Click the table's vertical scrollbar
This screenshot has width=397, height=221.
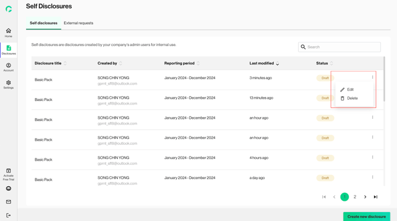pyautogui.click(x=385, y=79)
